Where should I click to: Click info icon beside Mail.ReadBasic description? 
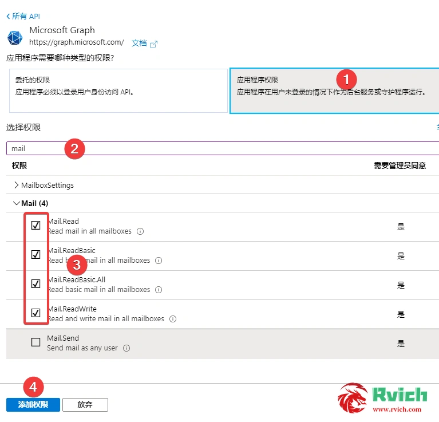point(159,261)
